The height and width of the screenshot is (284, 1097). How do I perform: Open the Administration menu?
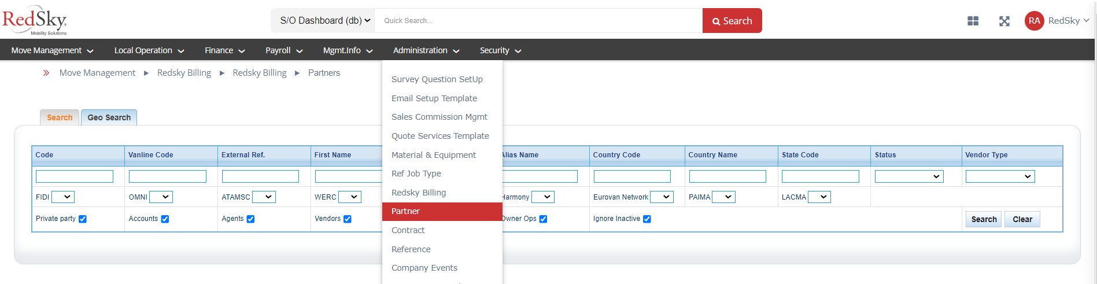426,50
